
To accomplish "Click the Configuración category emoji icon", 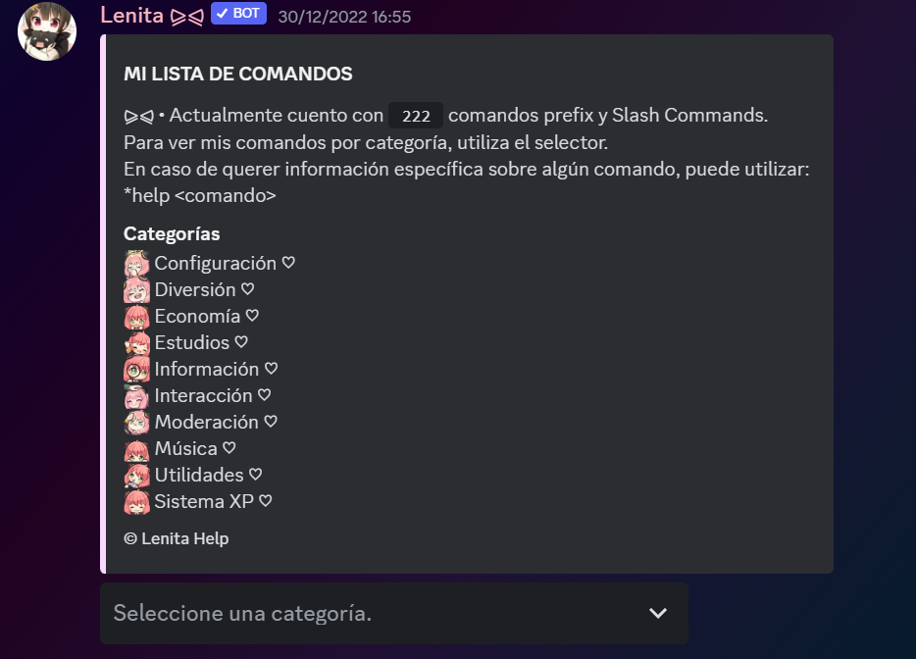I will pyautogui.click(x=136, y=263).
